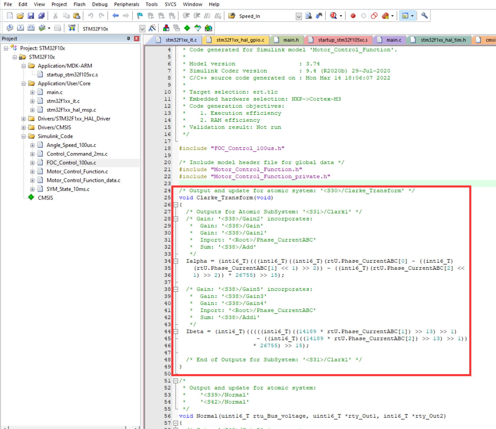Collapse the Ibeta statement at line 44
496x429 pixels.
176,332
